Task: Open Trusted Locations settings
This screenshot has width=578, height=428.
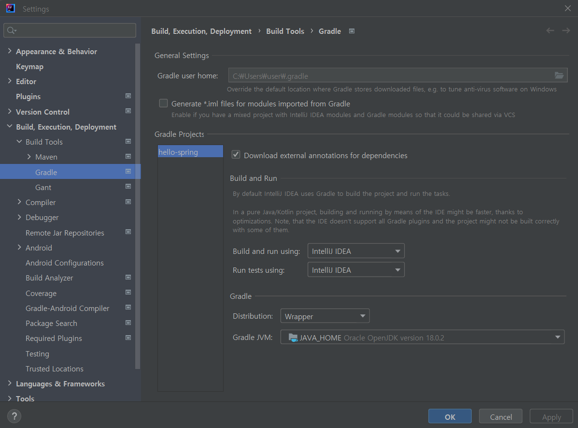Action: coord(54,369)
